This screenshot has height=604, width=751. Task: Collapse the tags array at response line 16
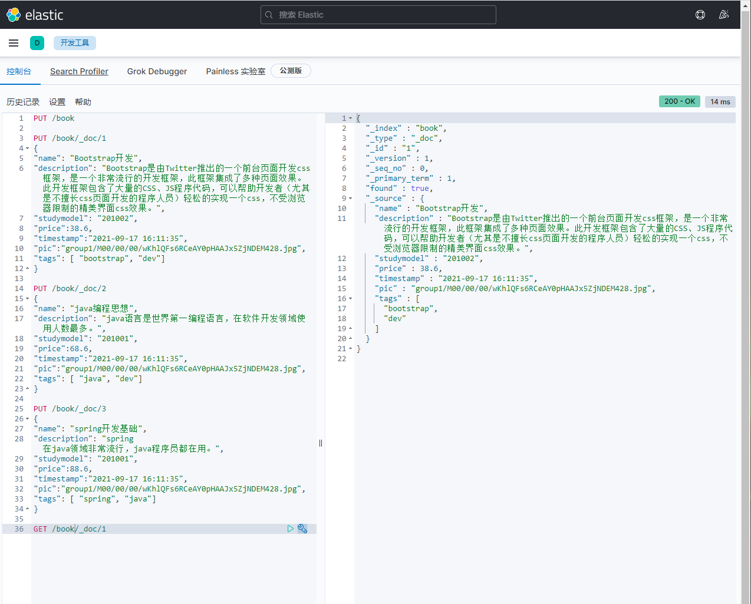[x=350, y=299]
